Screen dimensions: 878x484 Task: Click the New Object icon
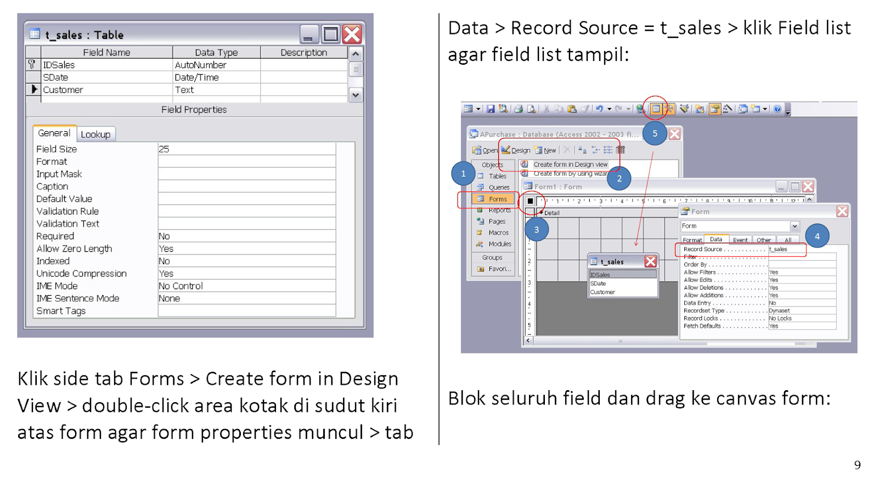[756, 109]
